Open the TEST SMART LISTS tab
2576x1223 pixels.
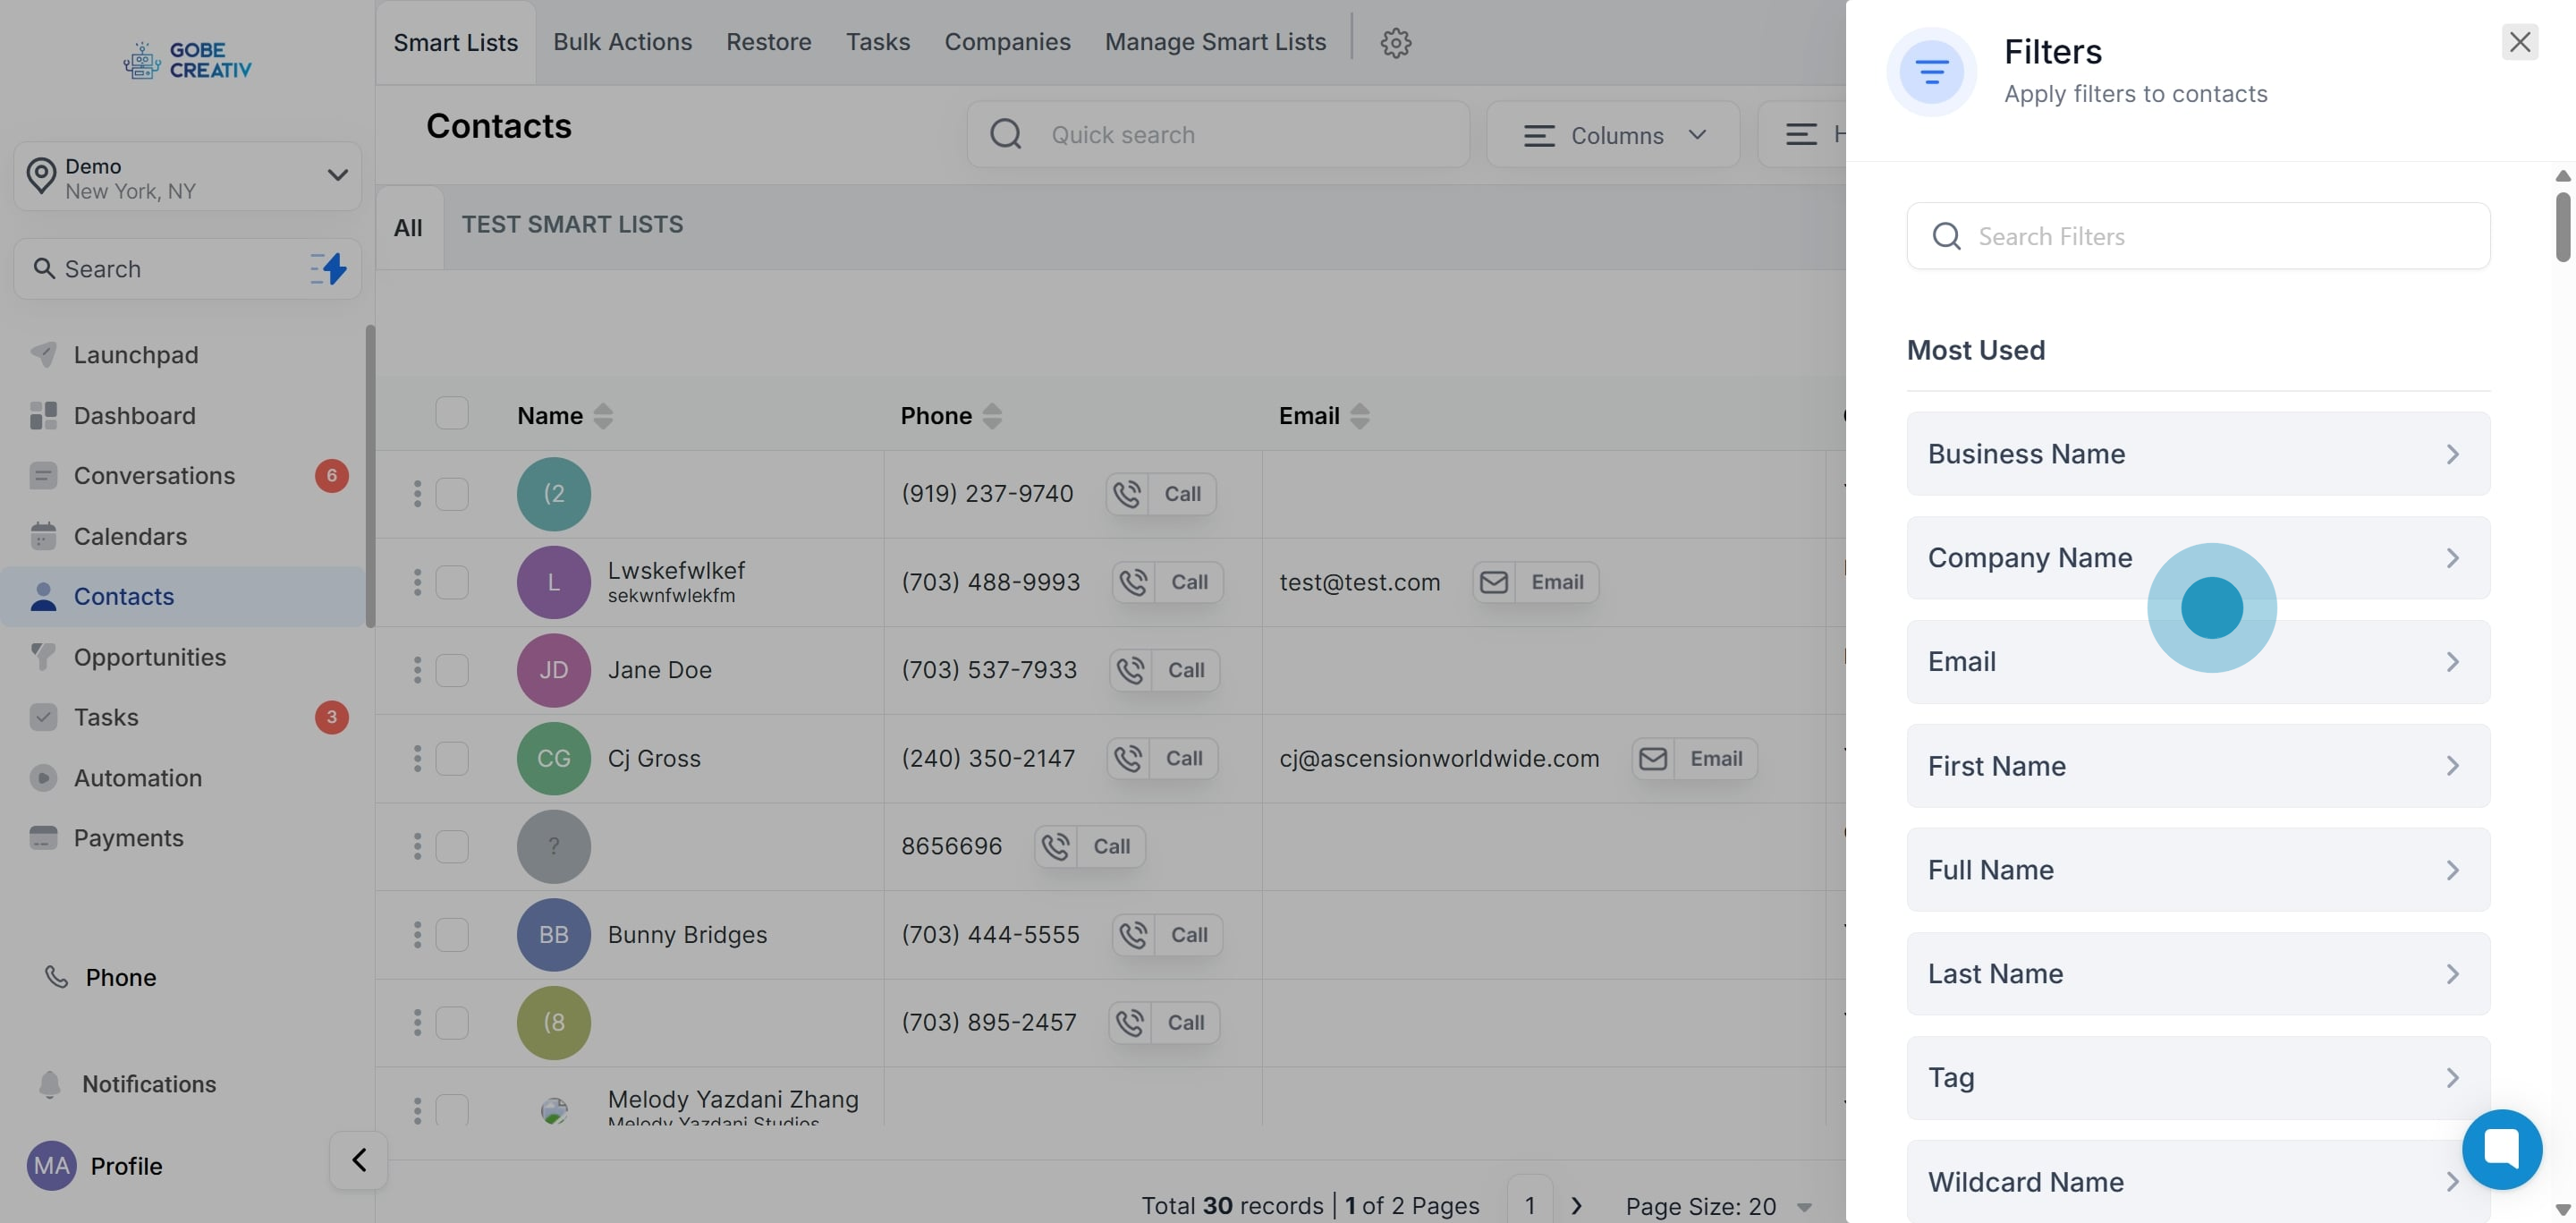(572, 225)
